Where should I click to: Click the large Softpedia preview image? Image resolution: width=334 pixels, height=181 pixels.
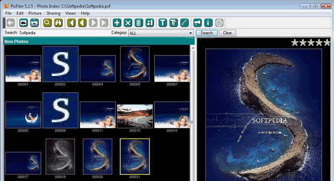pyautogui.click(x=263, y=115)
